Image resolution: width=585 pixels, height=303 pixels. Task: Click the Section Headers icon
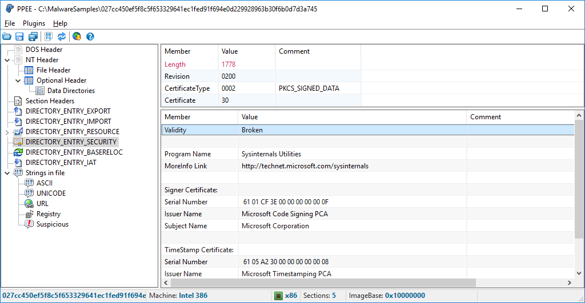[x=18, y=101]
